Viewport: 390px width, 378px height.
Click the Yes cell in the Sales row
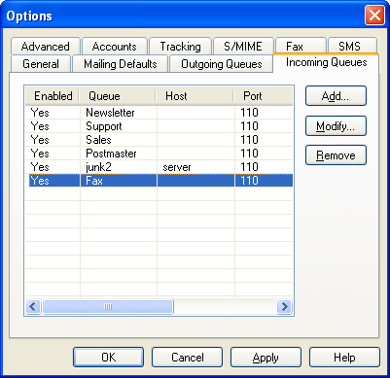[40, 140]
